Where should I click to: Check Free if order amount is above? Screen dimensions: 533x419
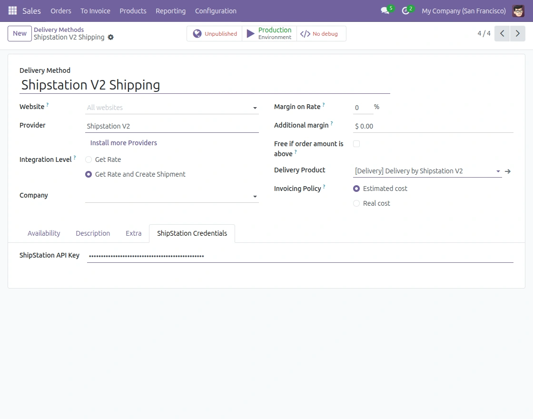[x=356, y=143]
